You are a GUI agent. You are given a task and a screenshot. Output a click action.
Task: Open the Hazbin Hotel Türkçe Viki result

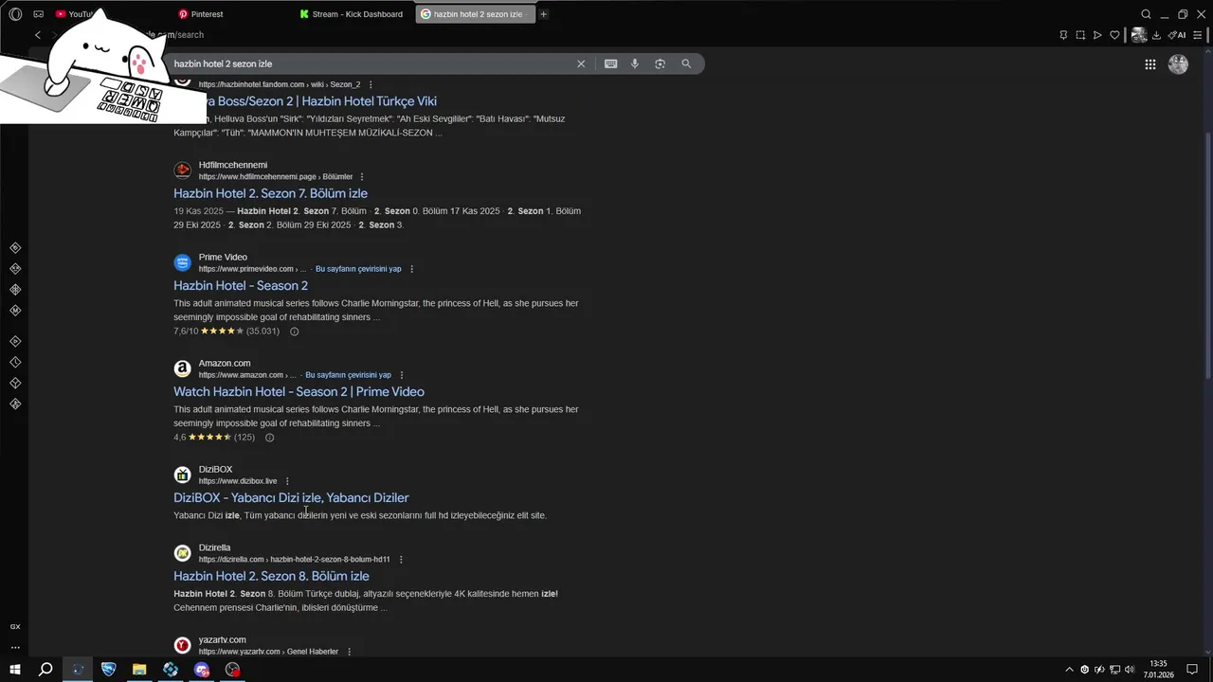tap(322, 101)
